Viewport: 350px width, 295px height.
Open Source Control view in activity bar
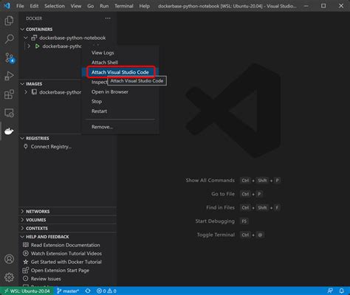coord(10,58)
